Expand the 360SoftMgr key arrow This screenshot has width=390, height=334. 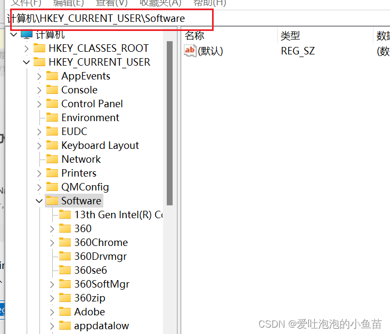pyautogui.click(x=52, y=284)
